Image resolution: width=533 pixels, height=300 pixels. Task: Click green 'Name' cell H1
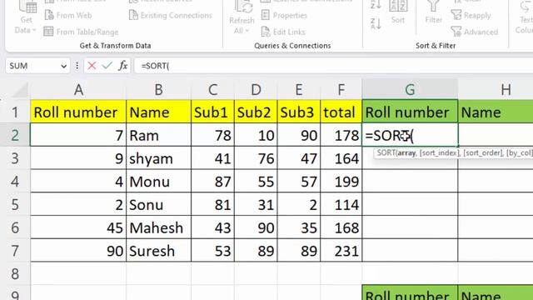(x=496, y=112)
